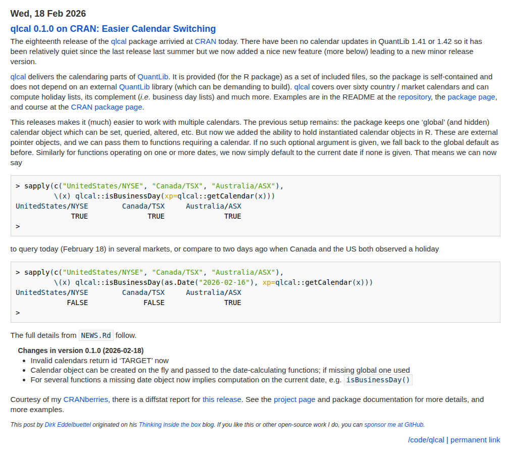Click the 'permanent link' at the bottom

coord(475,440)
